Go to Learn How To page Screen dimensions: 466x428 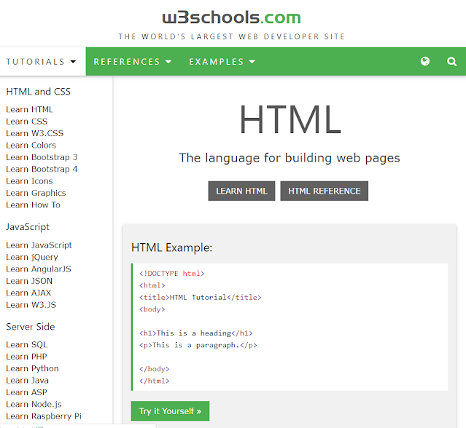tap(33, 205)
